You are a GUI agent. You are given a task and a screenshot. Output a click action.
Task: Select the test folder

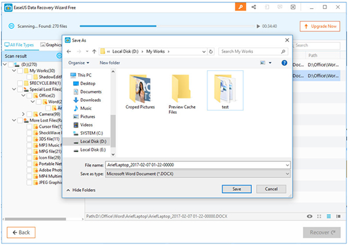coord(225,91)
